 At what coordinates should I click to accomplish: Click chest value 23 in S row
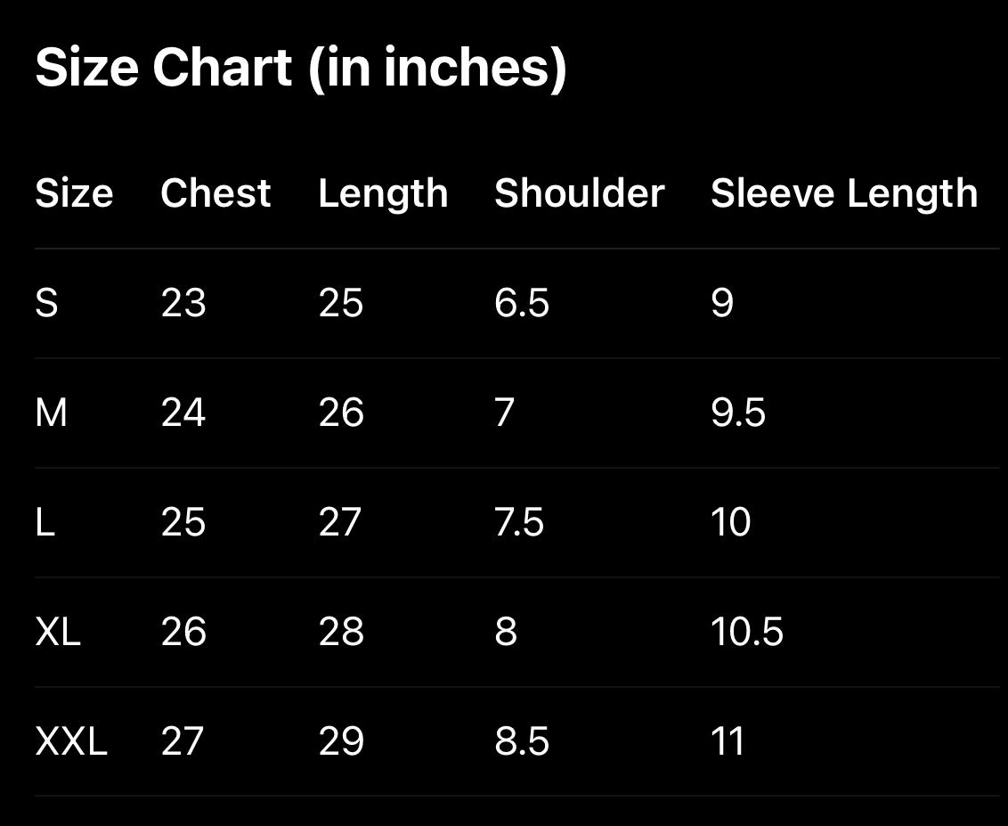[x=183, y=303]
